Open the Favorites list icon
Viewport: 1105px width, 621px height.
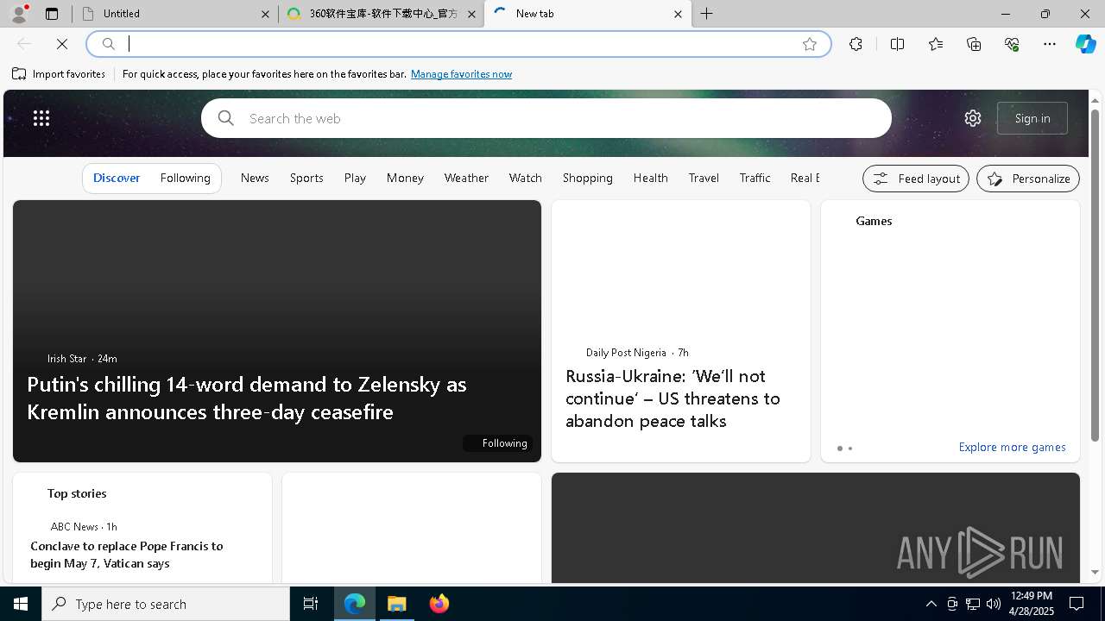coord(936,44)
